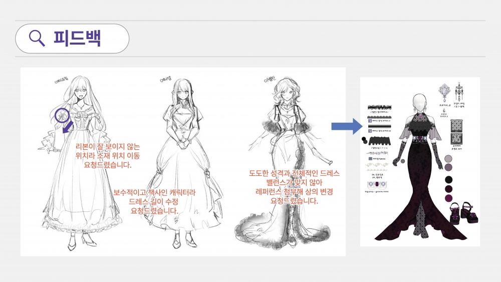This screenshot has height=282, width=501.
Task: Pick the light gray color swatch
Action: tap(448, 158)
